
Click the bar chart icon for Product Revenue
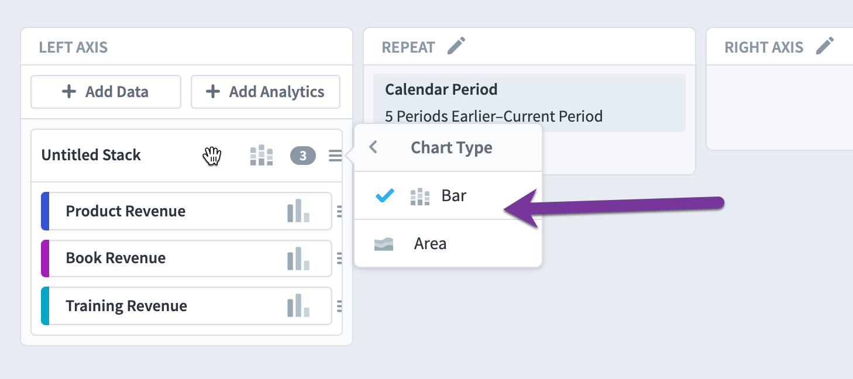click(298, 211)
